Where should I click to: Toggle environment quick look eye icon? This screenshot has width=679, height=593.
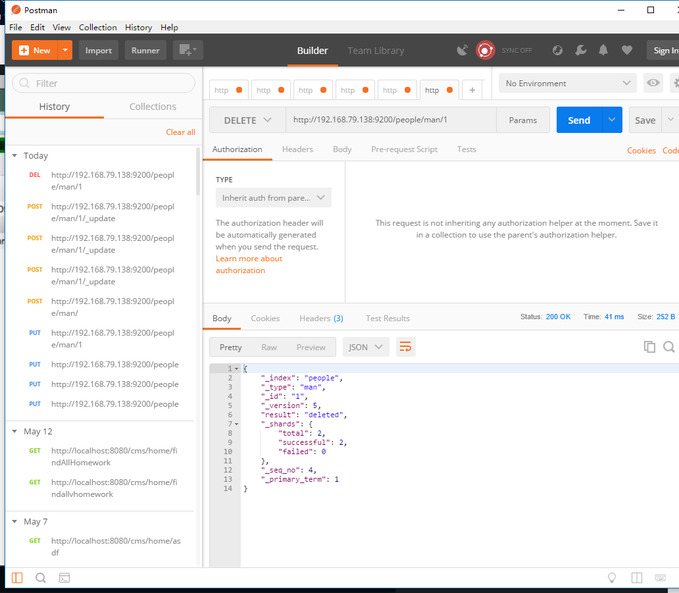pos(653,83)
